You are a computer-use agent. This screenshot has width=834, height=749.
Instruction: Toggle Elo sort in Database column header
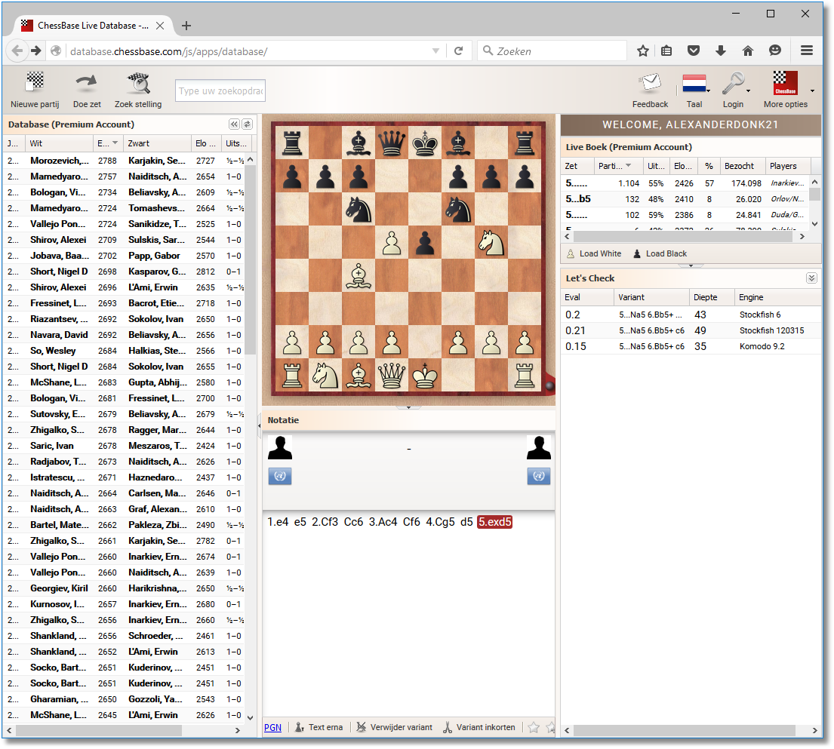pos(107,143)
